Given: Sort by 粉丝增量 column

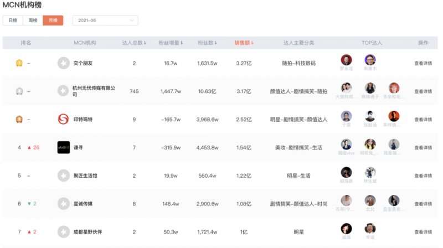Looking at the screenshot, I should 171,43.
